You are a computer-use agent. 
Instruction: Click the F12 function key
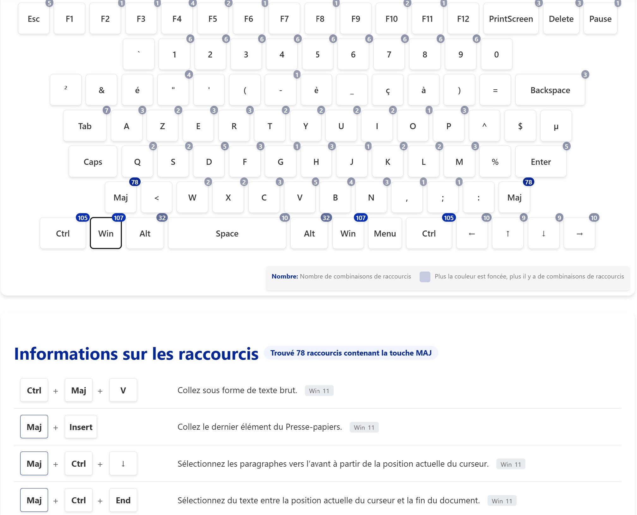tap(463, 19)
